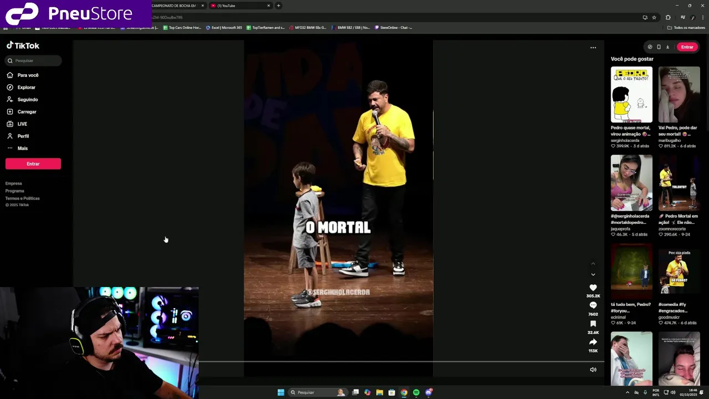Open the video's three-dot options menu
The image size is (709, 399).
click(x=593, y=48)
